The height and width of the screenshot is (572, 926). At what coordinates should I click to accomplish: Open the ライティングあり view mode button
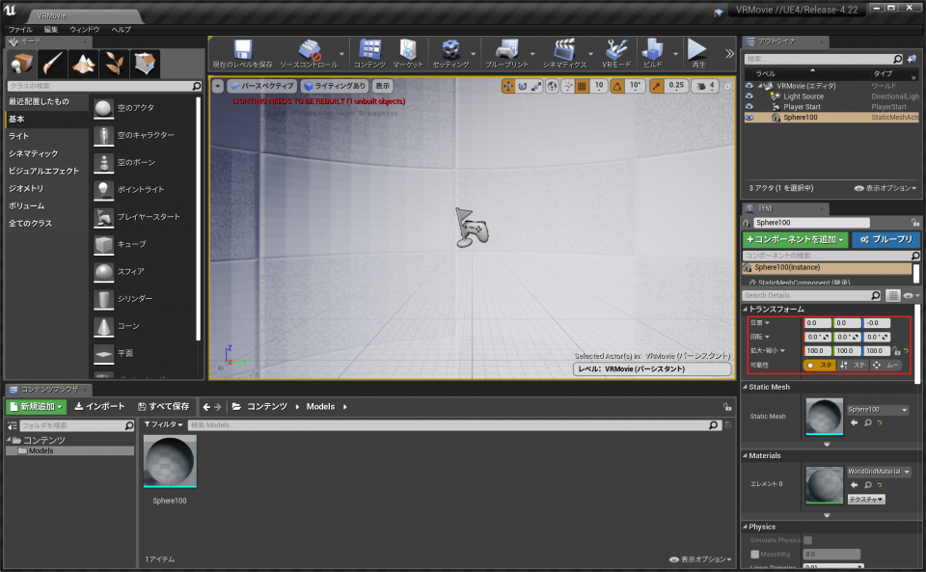[335, 86]
